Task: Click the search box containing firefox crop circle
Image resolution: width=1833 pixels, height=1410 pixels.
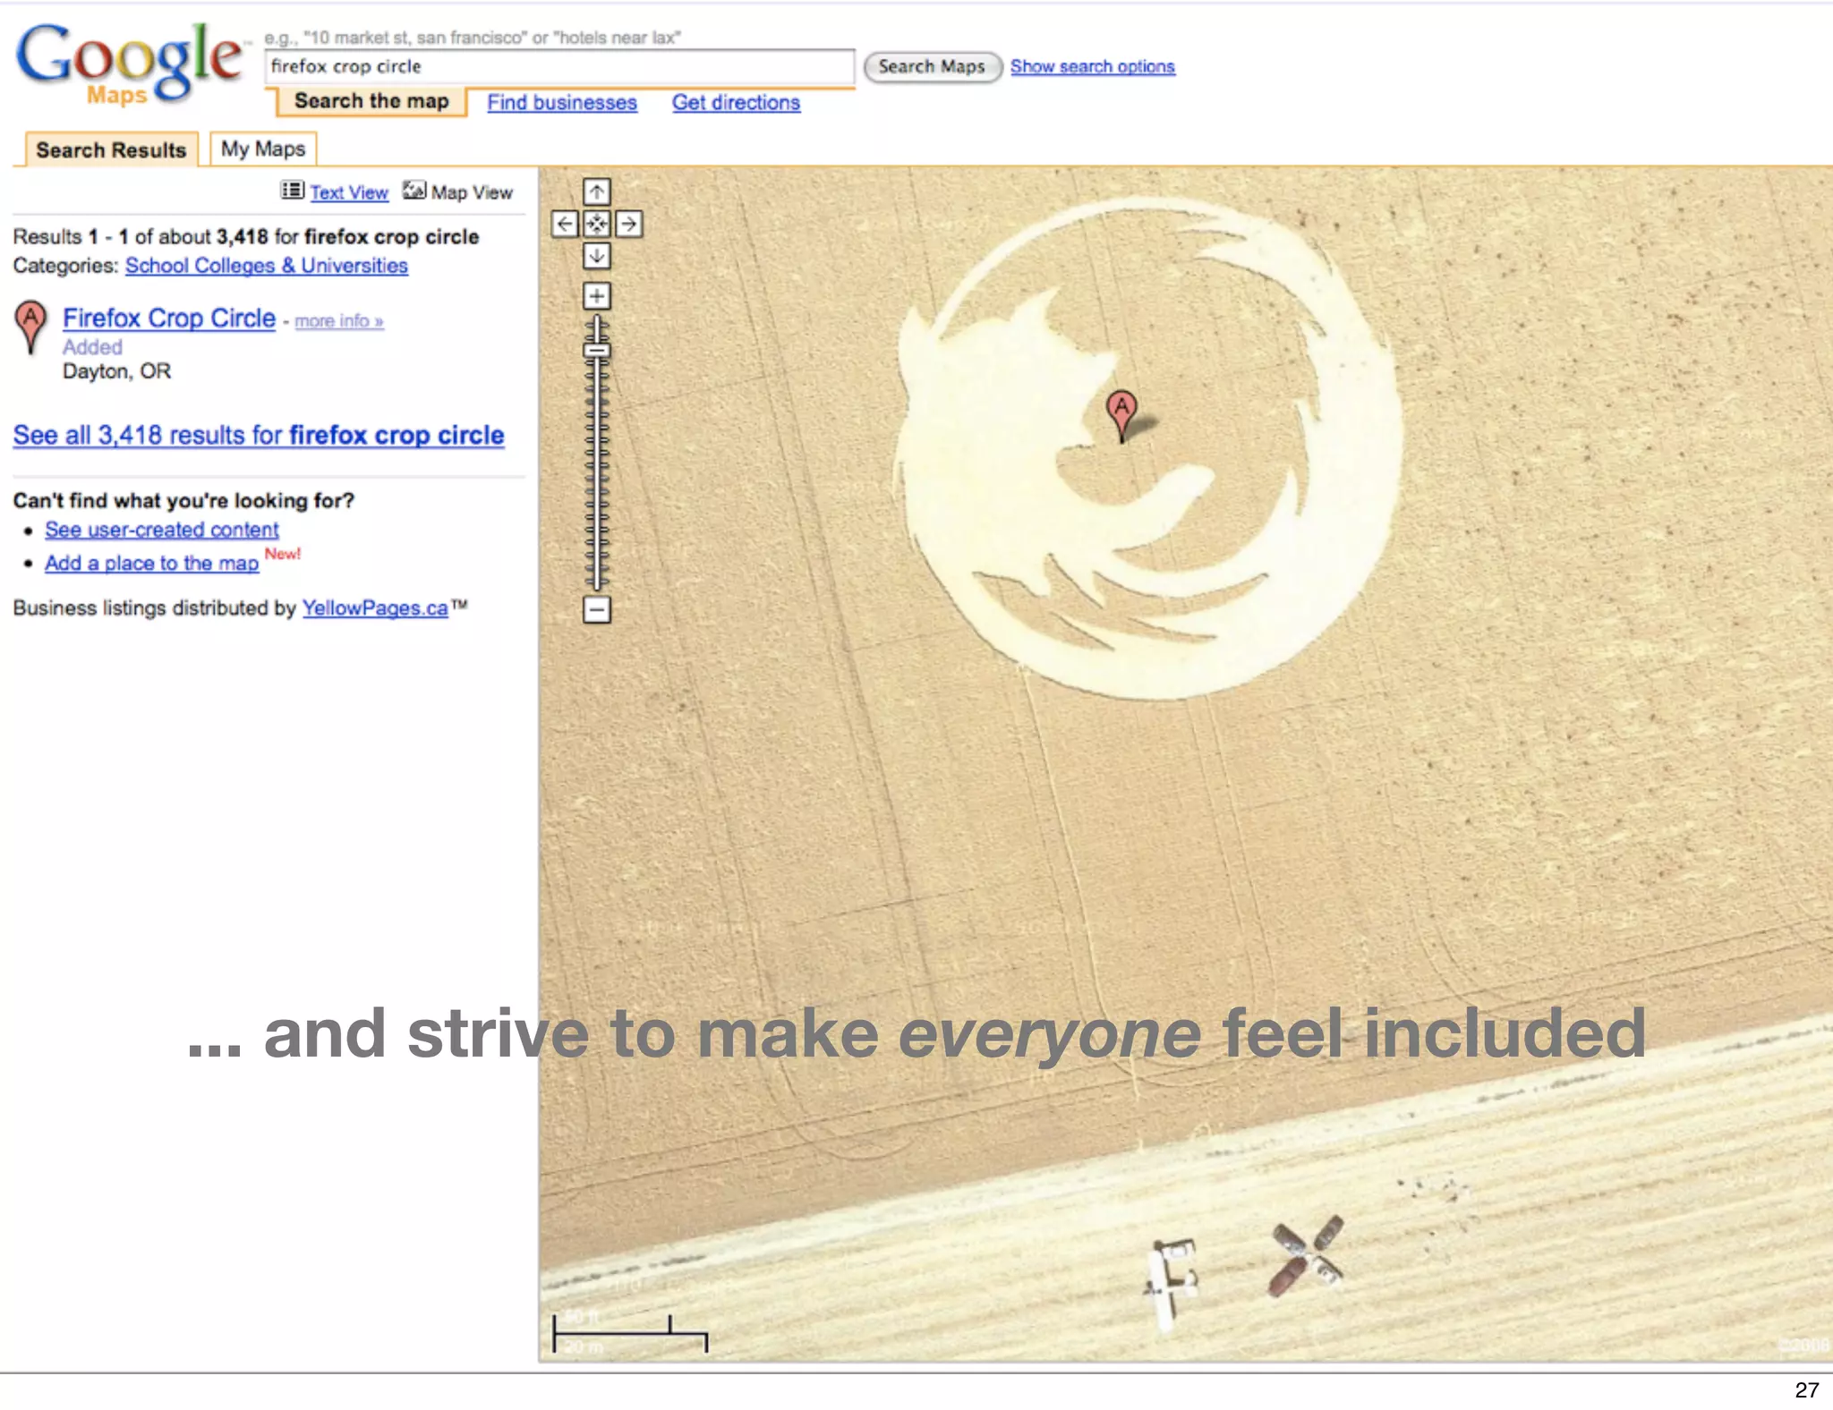Action: 559,66
